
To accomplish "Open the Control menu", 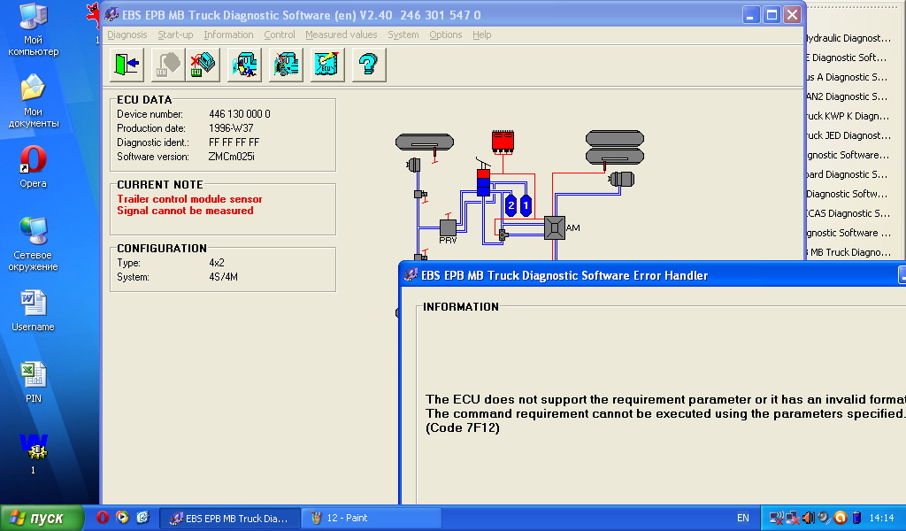I will (x=280, y=35).
